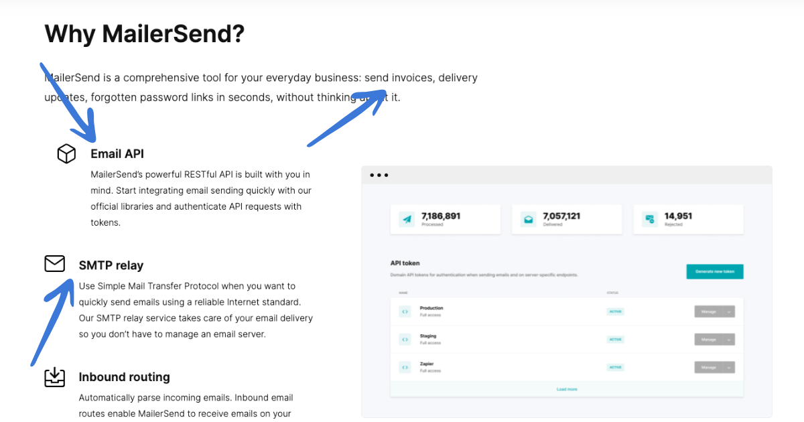Click the Email API cube icon
The width and height of the screenshot is (804, 422).
(x=66, y=154)
